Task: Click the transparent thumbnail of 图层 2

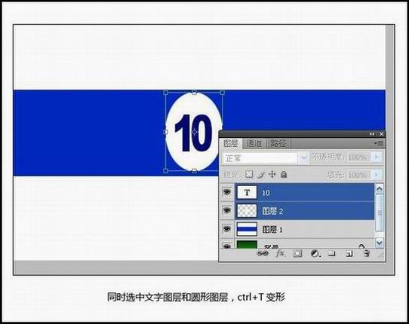Action: point(247,210)
